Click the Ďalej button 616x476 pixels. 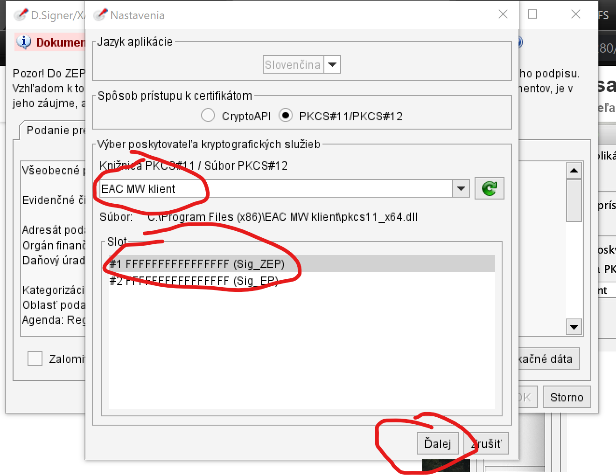click(x=437, y=443)
